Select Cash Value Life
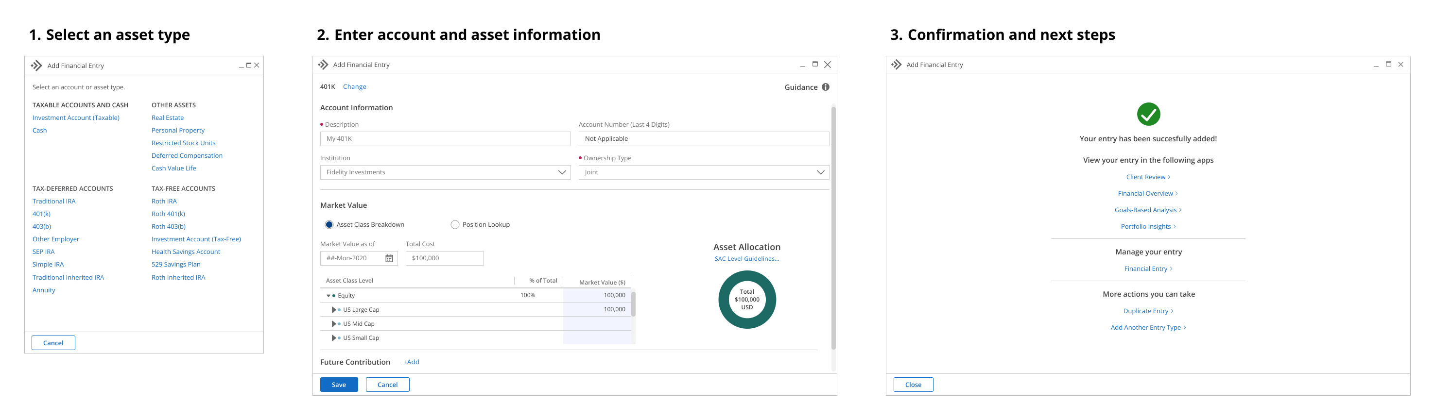Screen dimensions: 1435x420 174,168
